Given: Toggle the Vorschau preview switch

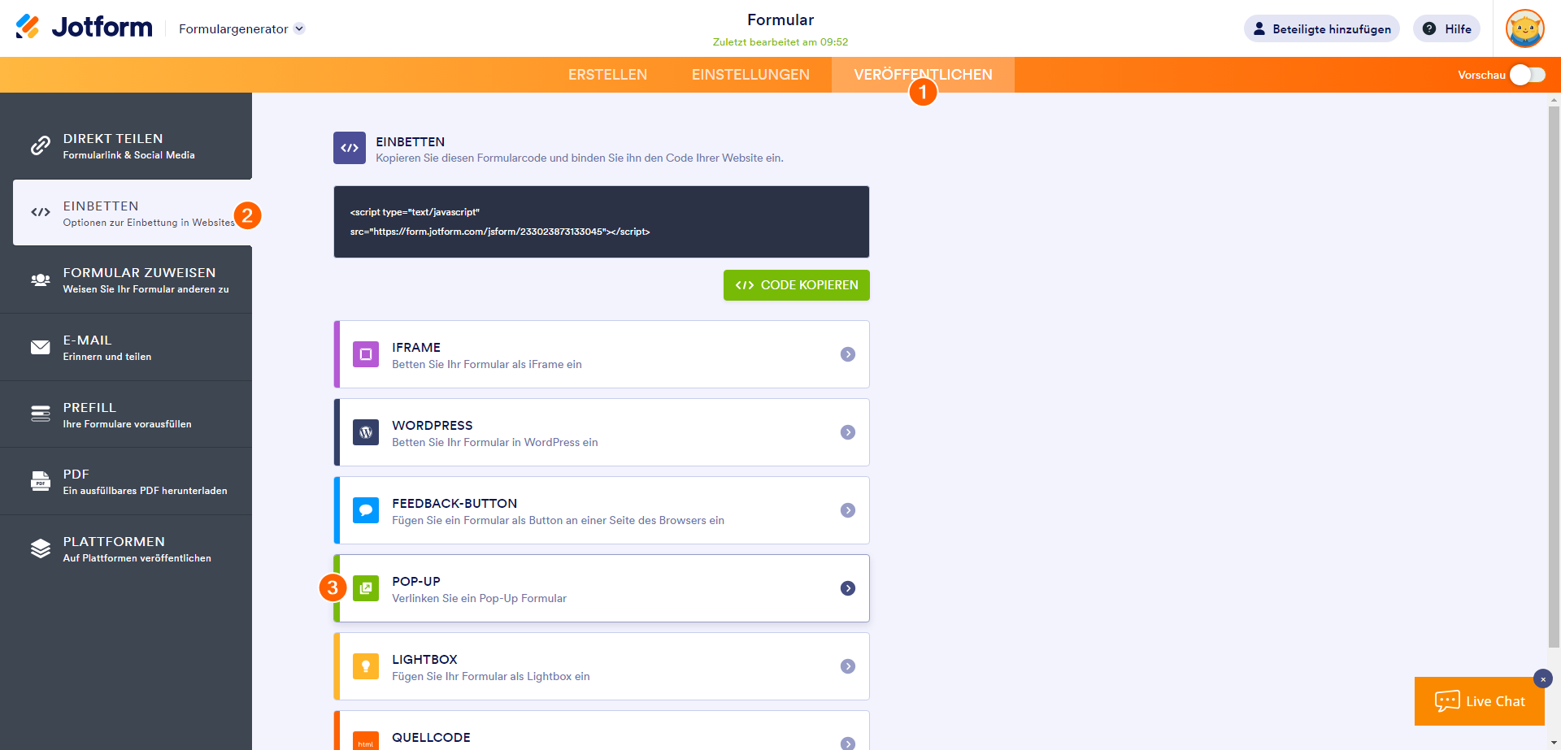Looking at the screenshot, I should (1528, 75).
